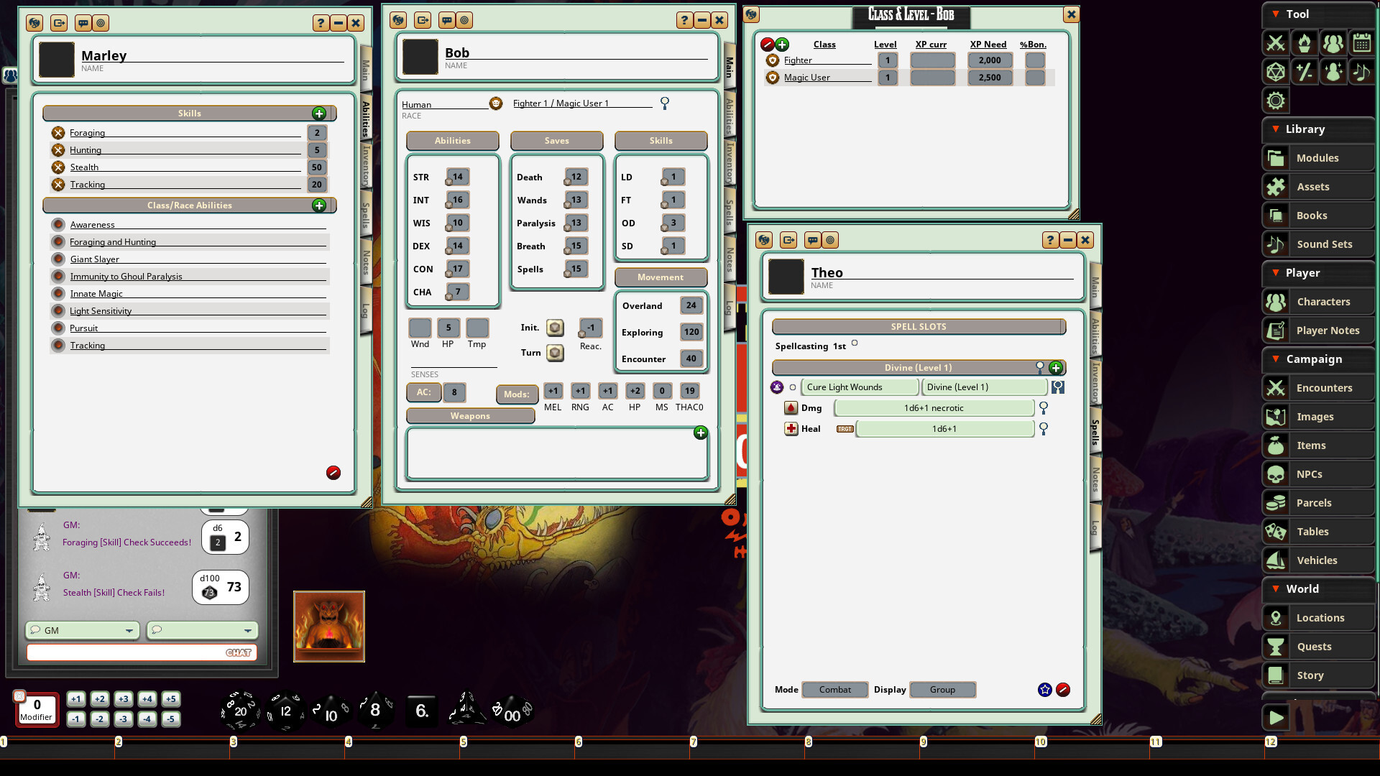Open the Modules library button
Viewport: 1380px width, 776px height.
coord(1319,158)
